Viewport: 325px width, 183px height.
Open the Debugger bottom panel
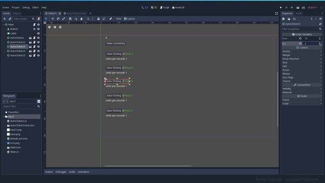[61, 172]
